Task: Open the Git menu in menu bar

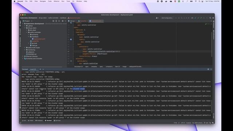Action: click(73, 1)
